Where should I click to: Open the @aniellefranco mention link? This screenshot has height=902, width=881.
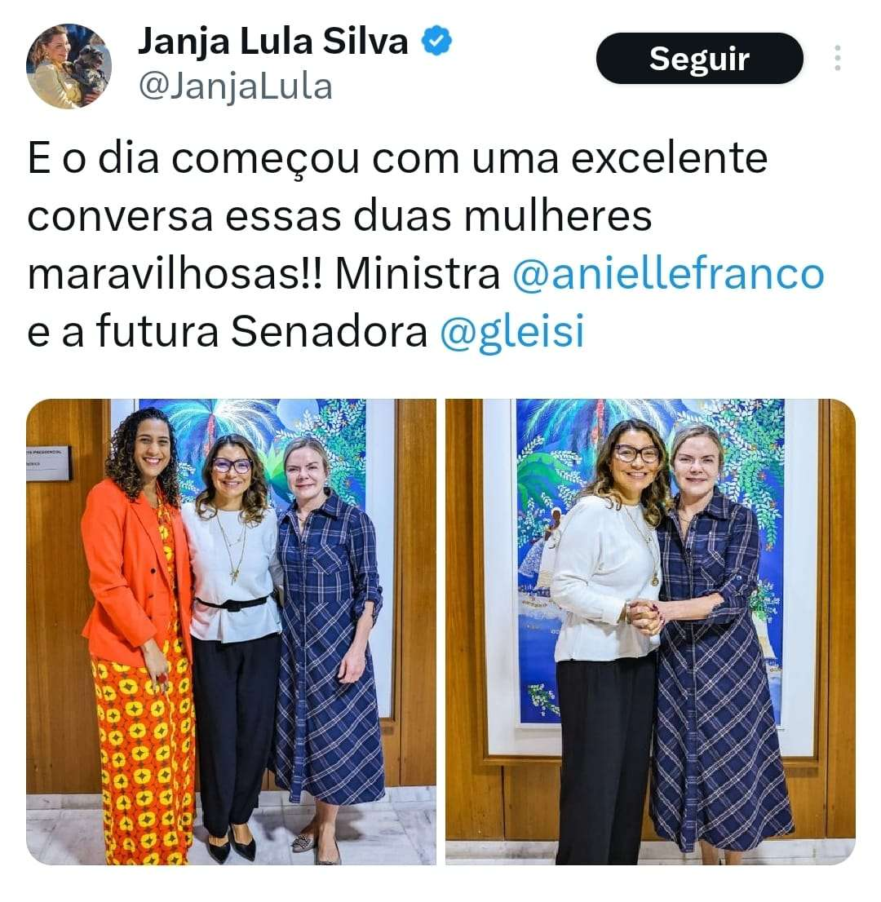click(x=668, y=274)
